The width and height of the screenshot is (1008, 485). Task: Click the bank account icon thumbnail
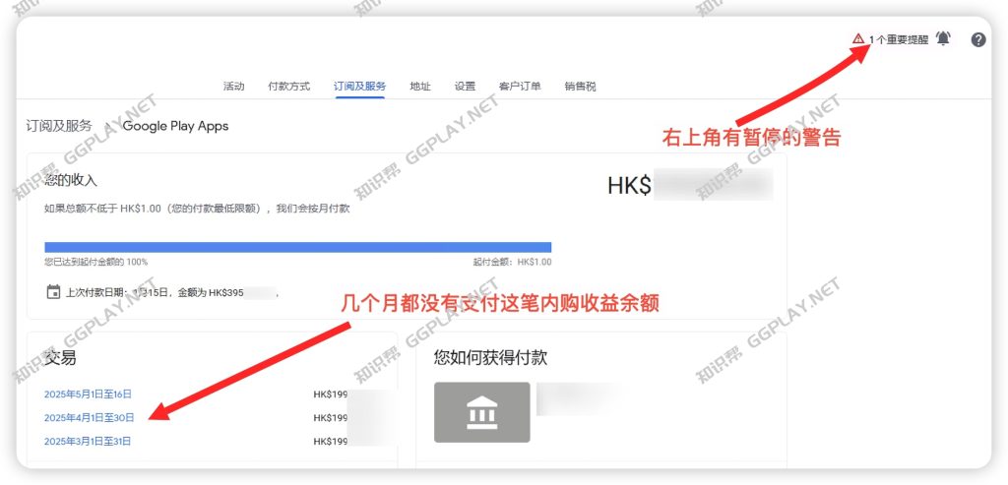[x=481, y=412]
